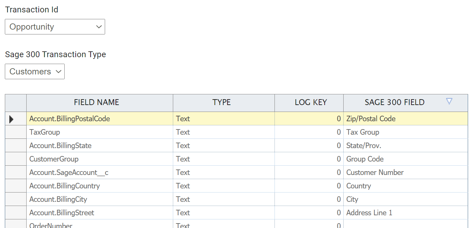The height and width of the screenshot is (228, 475).
Task: Select the TaxGroup field name cell
Action: [45, 132]
